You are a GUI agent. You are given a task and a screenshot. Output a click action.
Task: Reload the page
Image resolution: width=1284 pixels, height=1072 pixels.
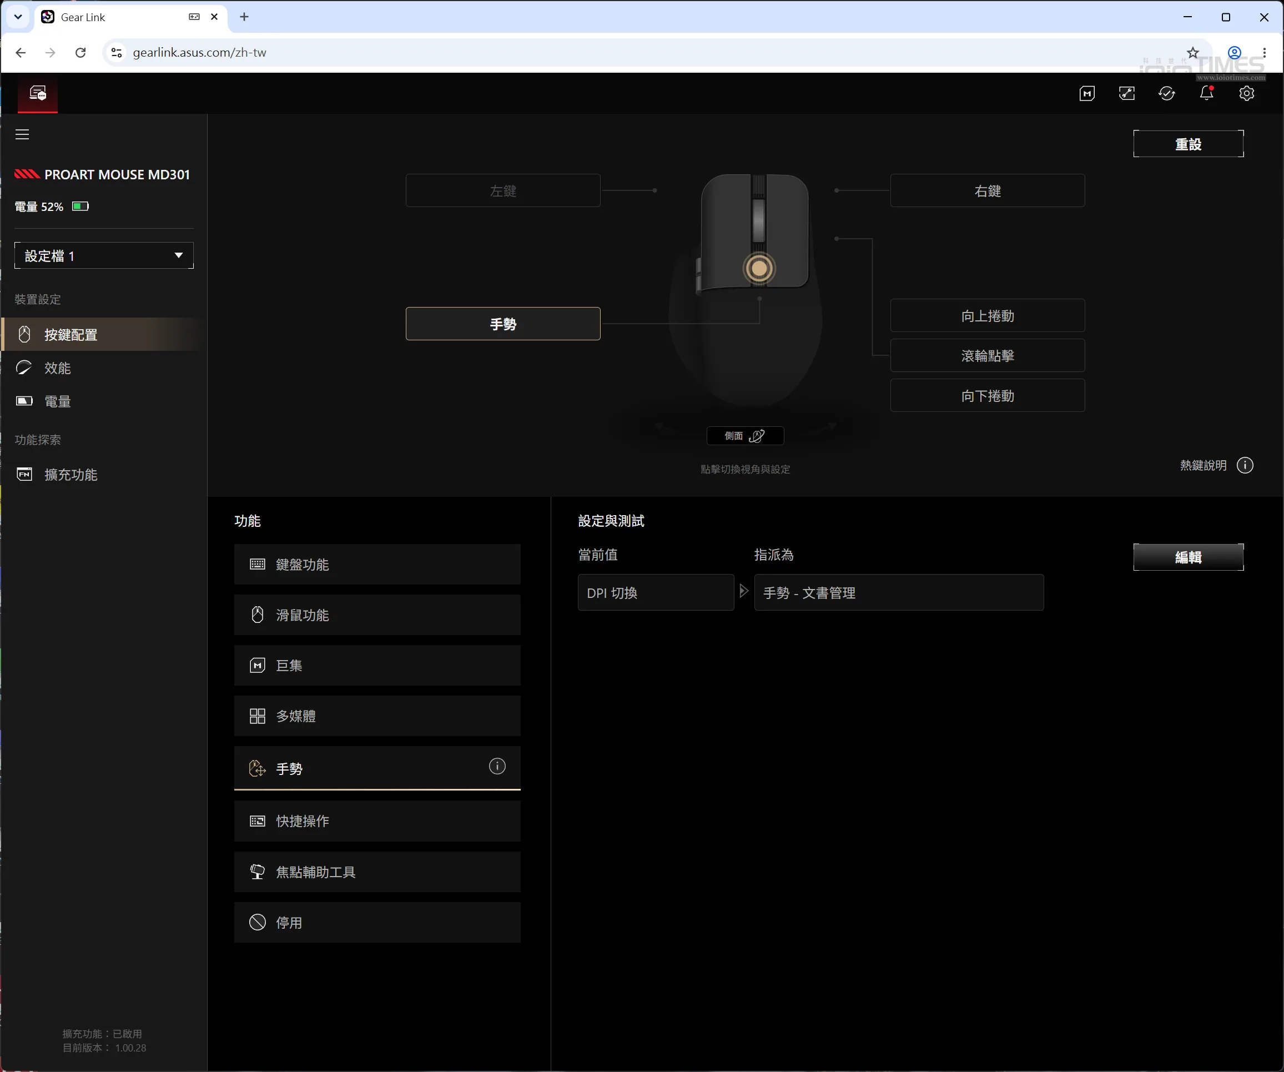pyautogui.click(x=80, y=53)
